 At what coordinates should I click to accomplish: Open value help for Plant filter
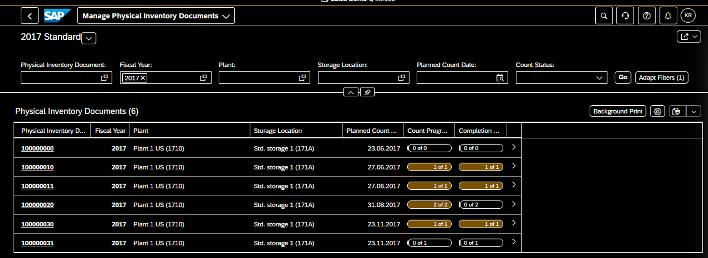tap(302, 78)
